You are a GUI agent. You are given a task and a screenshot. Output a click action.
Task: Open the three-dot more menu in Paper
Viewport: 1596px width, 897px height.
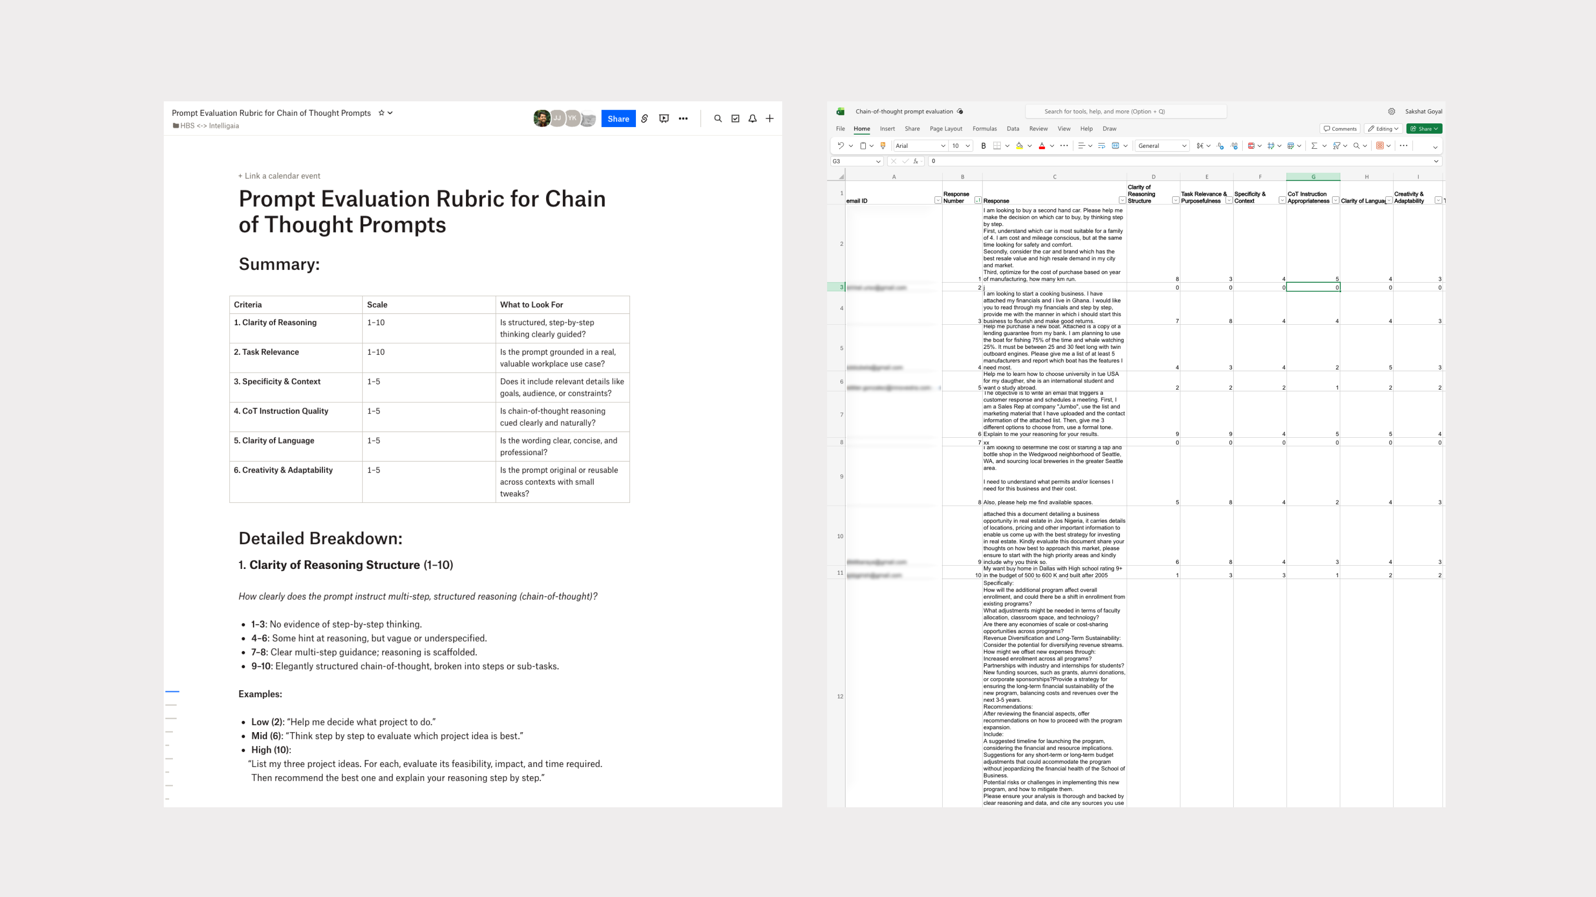point(683,118)
